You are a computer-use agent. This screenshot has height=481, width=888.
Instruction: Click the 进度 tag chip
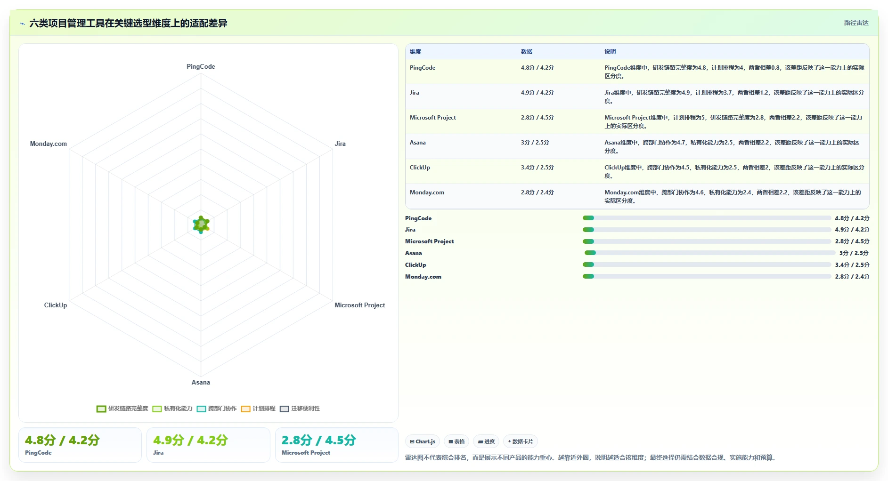[x=486, y=441]
